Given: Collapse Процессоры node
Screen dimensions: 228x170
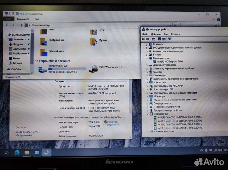Looking at the screenshot, I should tap(148, 114).
